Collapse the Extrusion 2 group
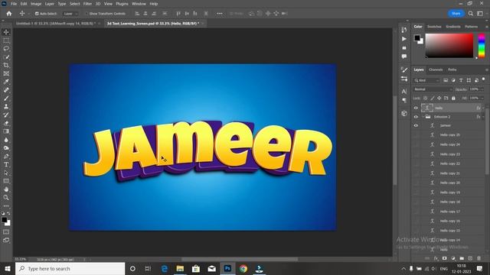Viewport: 490px width, 275px height. click(x=423, y=117)
